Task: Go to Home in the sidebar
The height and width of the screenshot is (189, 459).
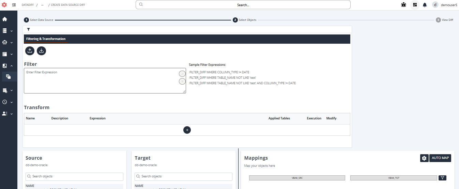Action: click(5, 19)
